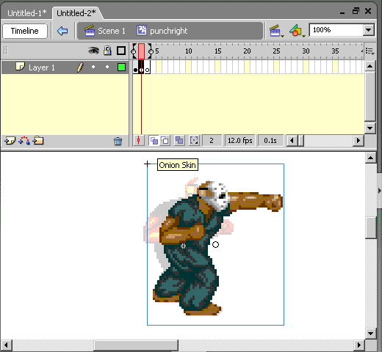The image size is (382, 352).
Task: Toggle Onion Skin Outlines button
Action: click(x=165, y=141)
